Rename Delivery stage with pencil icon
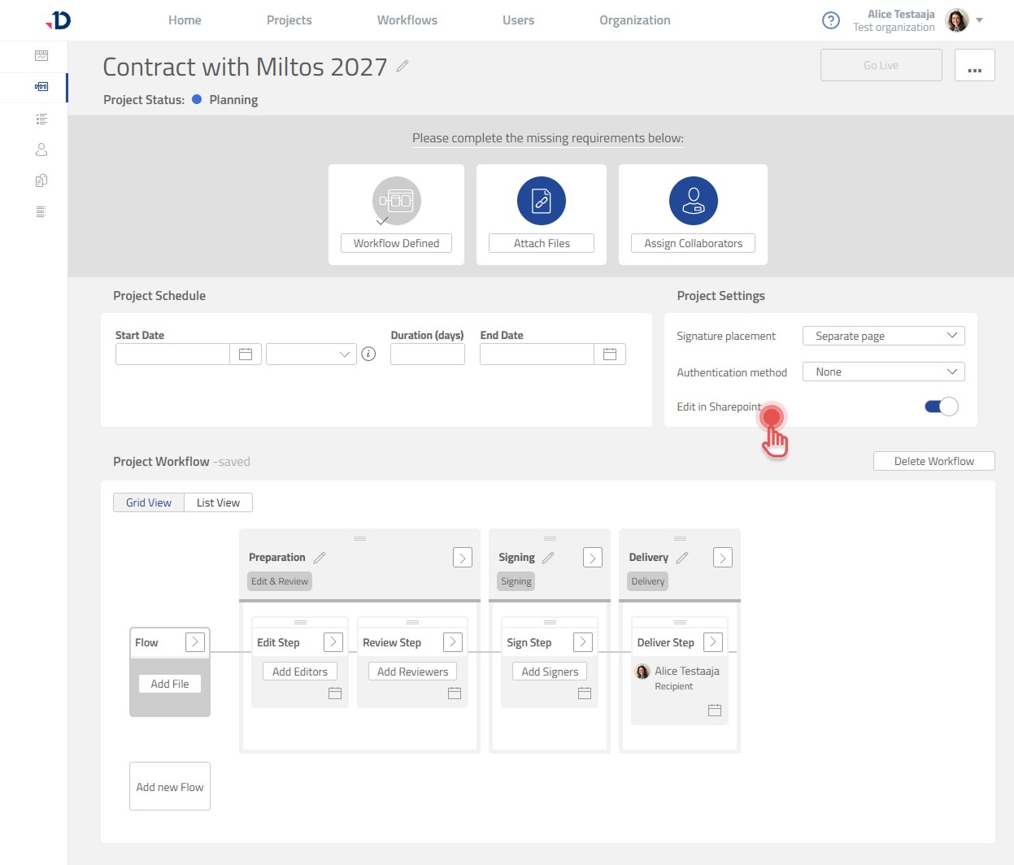The height and width of the screenshot is (865, 1014). tap(682, 558)
